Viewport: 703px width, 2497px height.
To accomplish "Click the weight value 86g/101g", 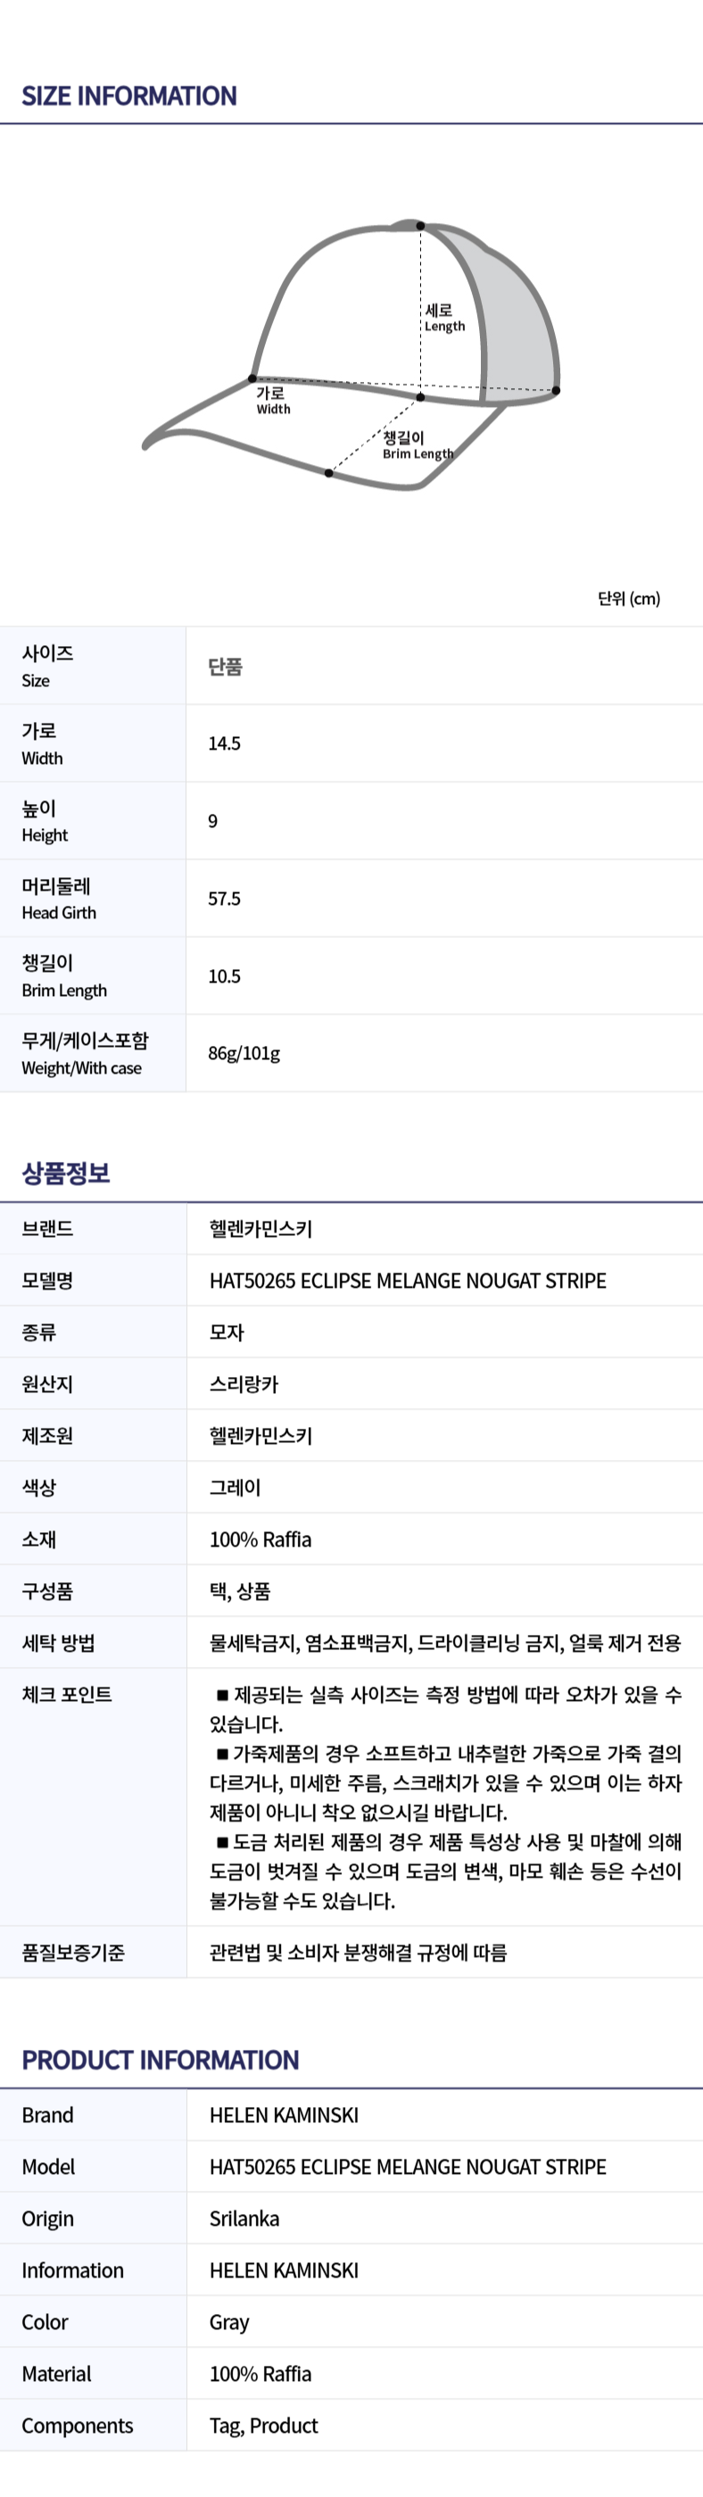I will pos(244,1053).
